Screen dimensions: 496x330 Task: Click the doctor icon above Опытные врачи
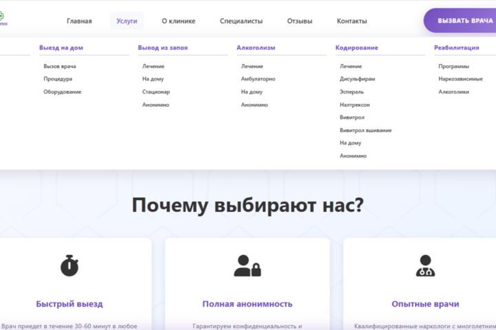(425, 265)
